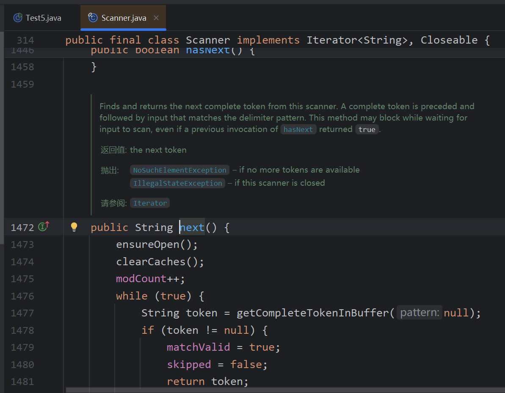Open the implements-method gutter icon on line 1472
The width and height of the screenshot is (505, 393).
tap(44, 226)
